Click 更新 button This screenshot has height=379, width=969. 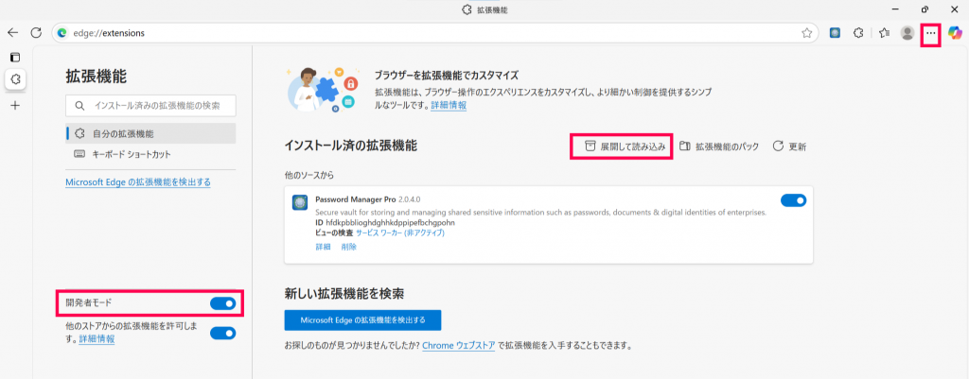click(789, 146)
